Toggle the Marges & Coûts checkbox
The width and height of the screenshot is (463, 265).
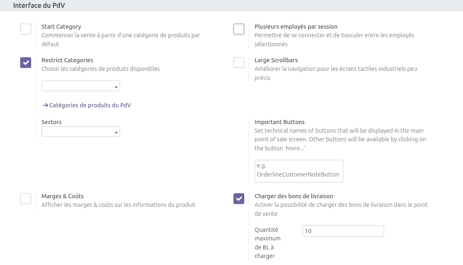pyautogui.click(x=26, y=199)
